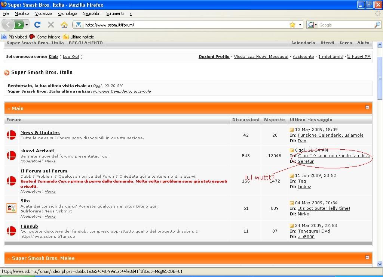Viewport: 383px width, 277px height.
Task: Click the News & Updates forum status icon
Action: coord(11,135)
